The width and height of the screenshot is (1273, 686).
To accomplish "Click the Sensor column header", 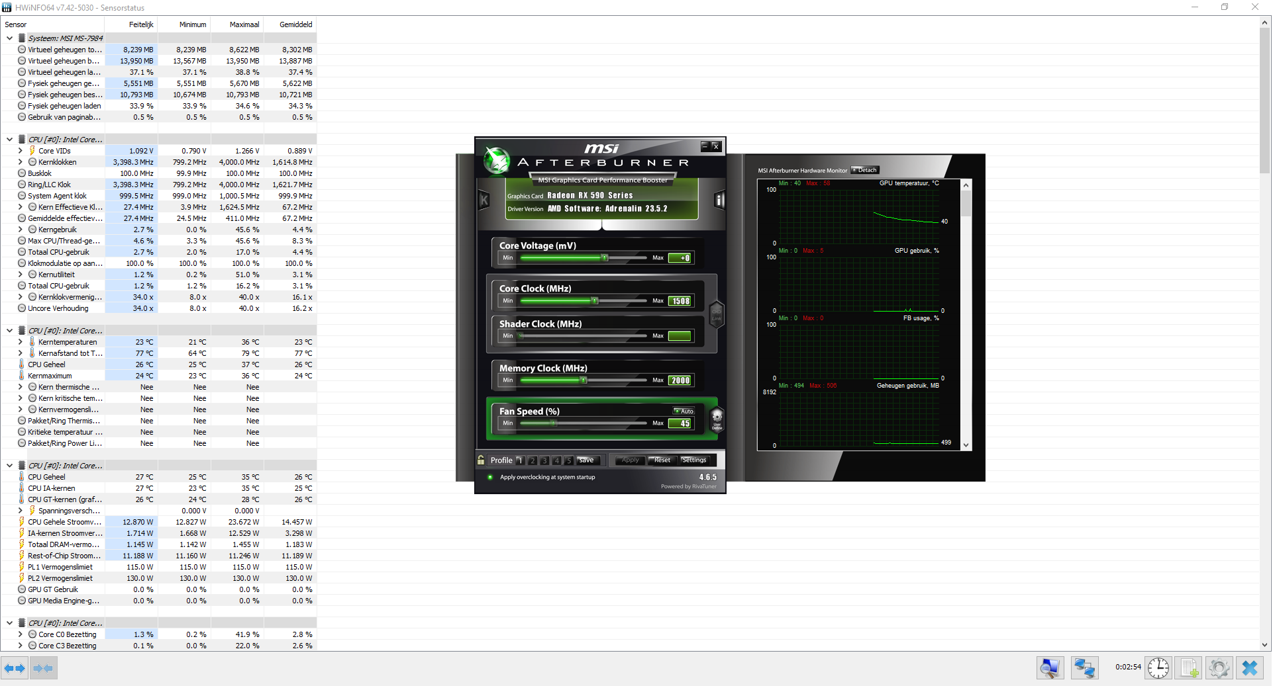I will pyautogui.click(x=53, y=24).
